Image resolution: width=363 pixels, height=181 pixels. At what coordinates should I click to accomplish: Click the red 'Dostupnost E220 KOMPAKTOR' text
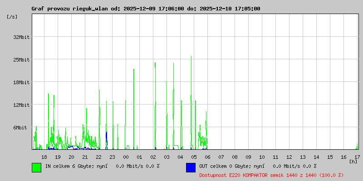pyautogui.click(x=235, y=175)
